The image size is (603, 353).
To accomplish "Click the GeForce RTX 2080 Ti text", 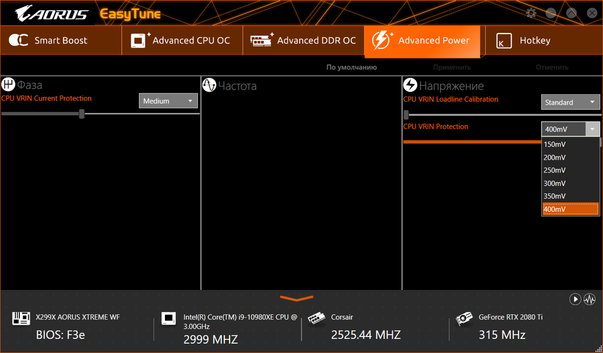I will click(x=511, y=317).
